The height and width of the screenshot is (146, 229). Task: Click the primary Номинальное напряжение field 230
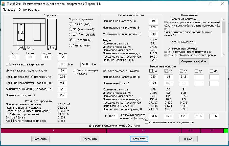[x=153, y=28]
